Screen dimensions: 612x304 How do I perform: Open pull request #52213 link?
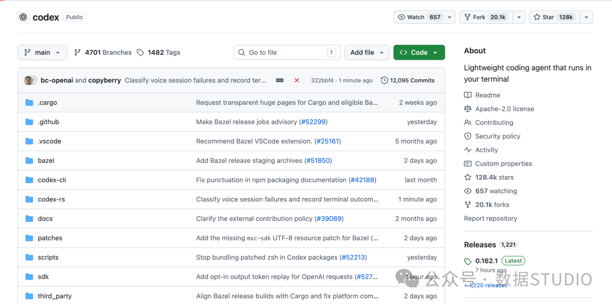[x=353, y=257]
